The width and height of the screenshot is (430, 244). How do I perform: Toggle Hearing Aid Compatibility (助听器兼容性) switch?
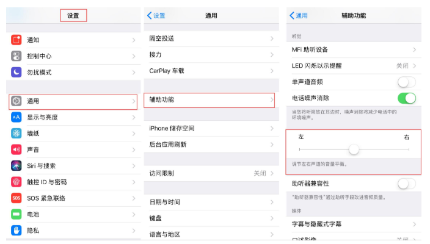tap(406, 184)
